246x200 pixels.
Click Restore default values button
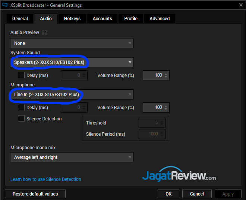pyautogui.click(x=36, y=194)
